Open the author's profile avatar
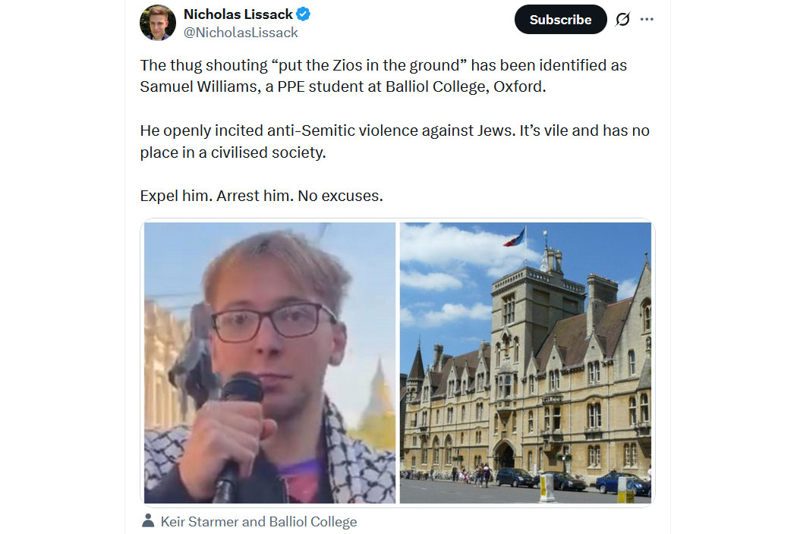Viewport: 797px width, 534px height. (158, 23)
